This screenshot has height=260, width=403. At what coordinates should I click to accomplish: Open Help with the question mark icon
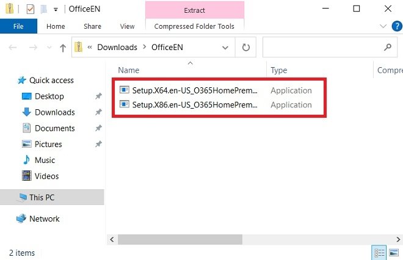click(x=397, y=26)
